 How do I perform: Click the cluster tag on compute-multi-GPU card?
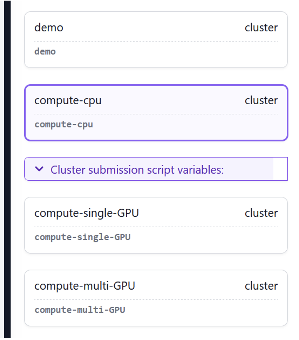pyautogui.click(x=261, y=286)
